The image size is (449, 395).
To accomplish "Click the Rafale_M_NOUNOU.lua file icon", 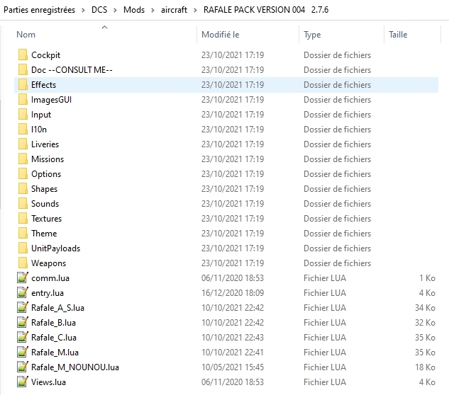I will 23,367.
